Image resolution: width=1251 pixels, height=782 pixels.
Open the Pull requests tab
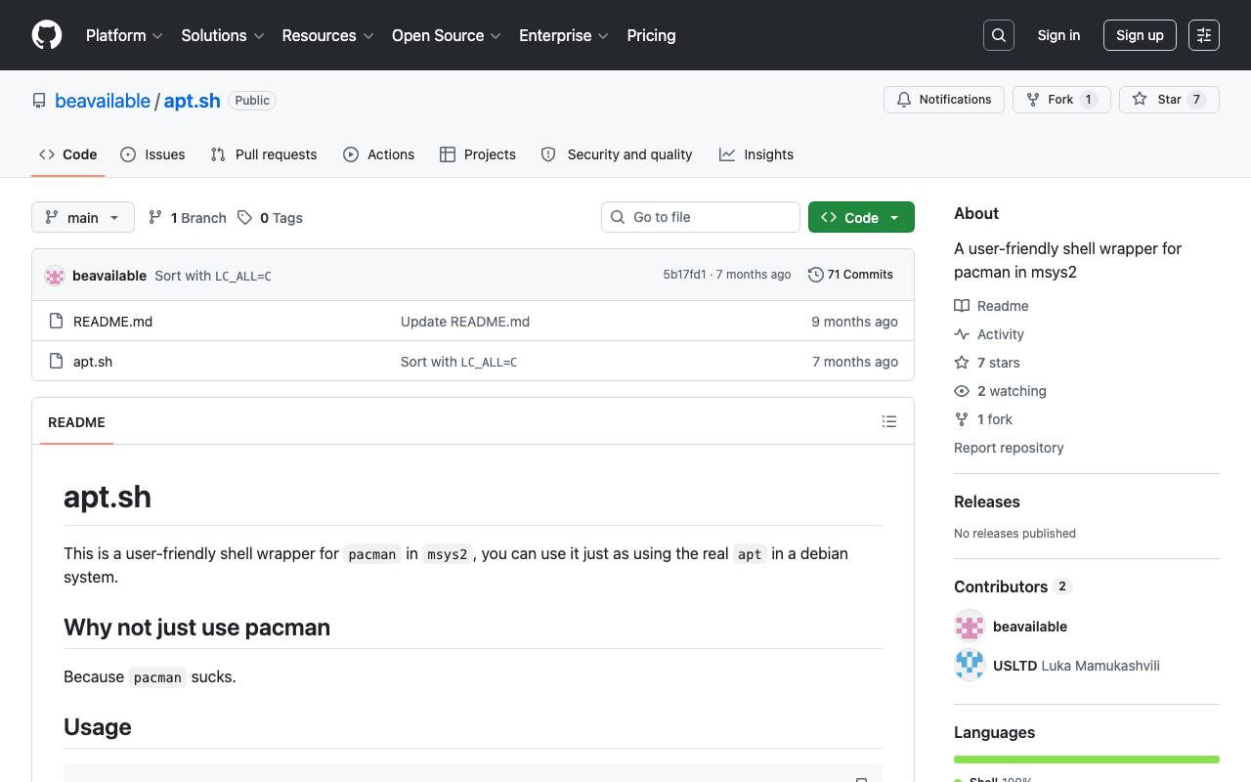pyautogui.click(x=264, y=154)
